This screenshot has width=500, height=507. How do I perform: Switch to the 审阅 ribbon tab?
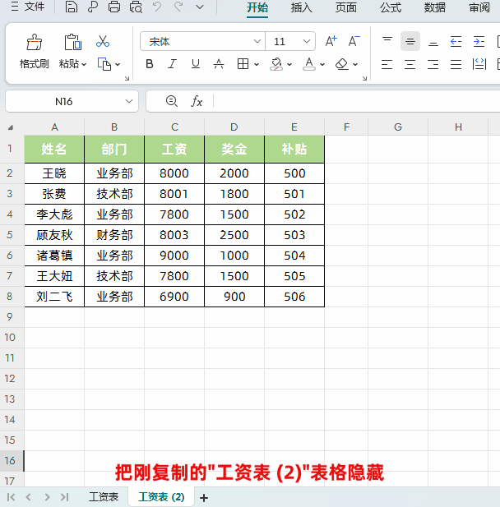pyautogui.click(x=479, y=7)
